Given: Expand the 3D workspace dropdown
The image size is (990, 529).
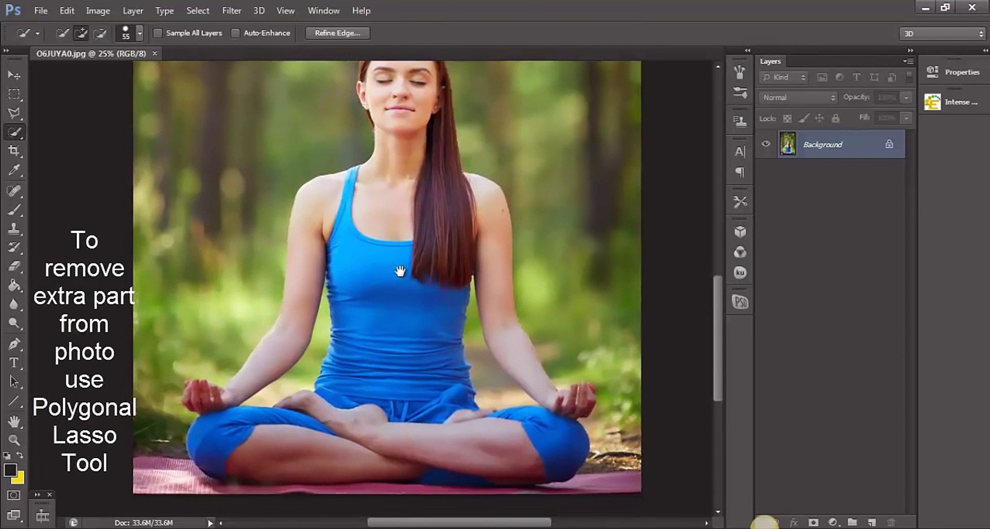Looking at the screenshot, I should point(942,33).
